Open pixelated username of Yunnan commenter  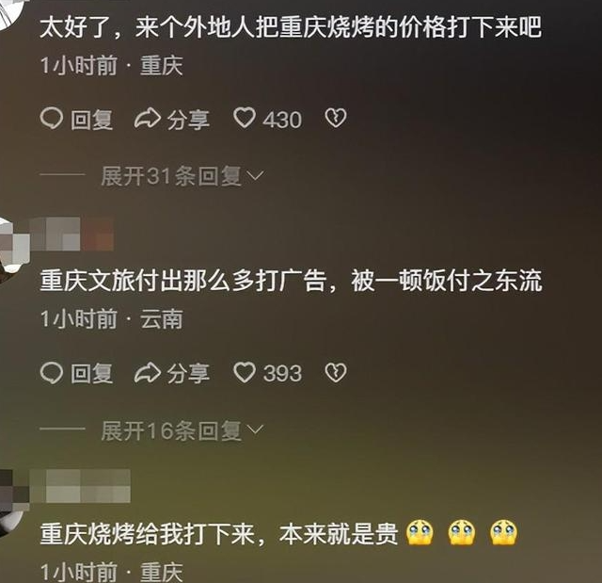pos(73,234)
